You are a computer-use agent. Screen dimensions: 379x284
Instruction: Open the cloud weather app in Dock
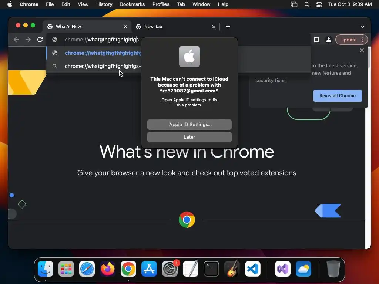tap(303, 269)
